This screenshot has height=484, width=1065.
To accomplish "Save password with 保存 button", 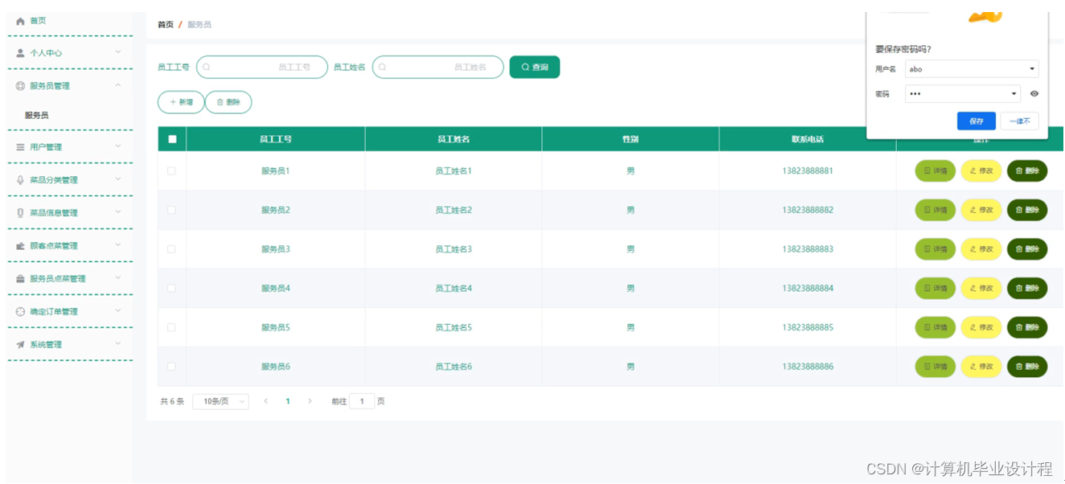I will [x=977, y=121].
